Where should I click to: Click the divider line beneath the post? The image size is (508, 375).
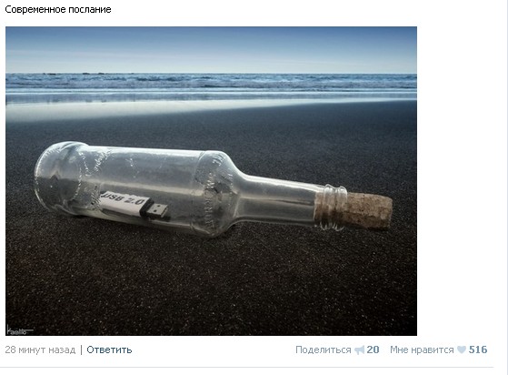tap(249, 367)
